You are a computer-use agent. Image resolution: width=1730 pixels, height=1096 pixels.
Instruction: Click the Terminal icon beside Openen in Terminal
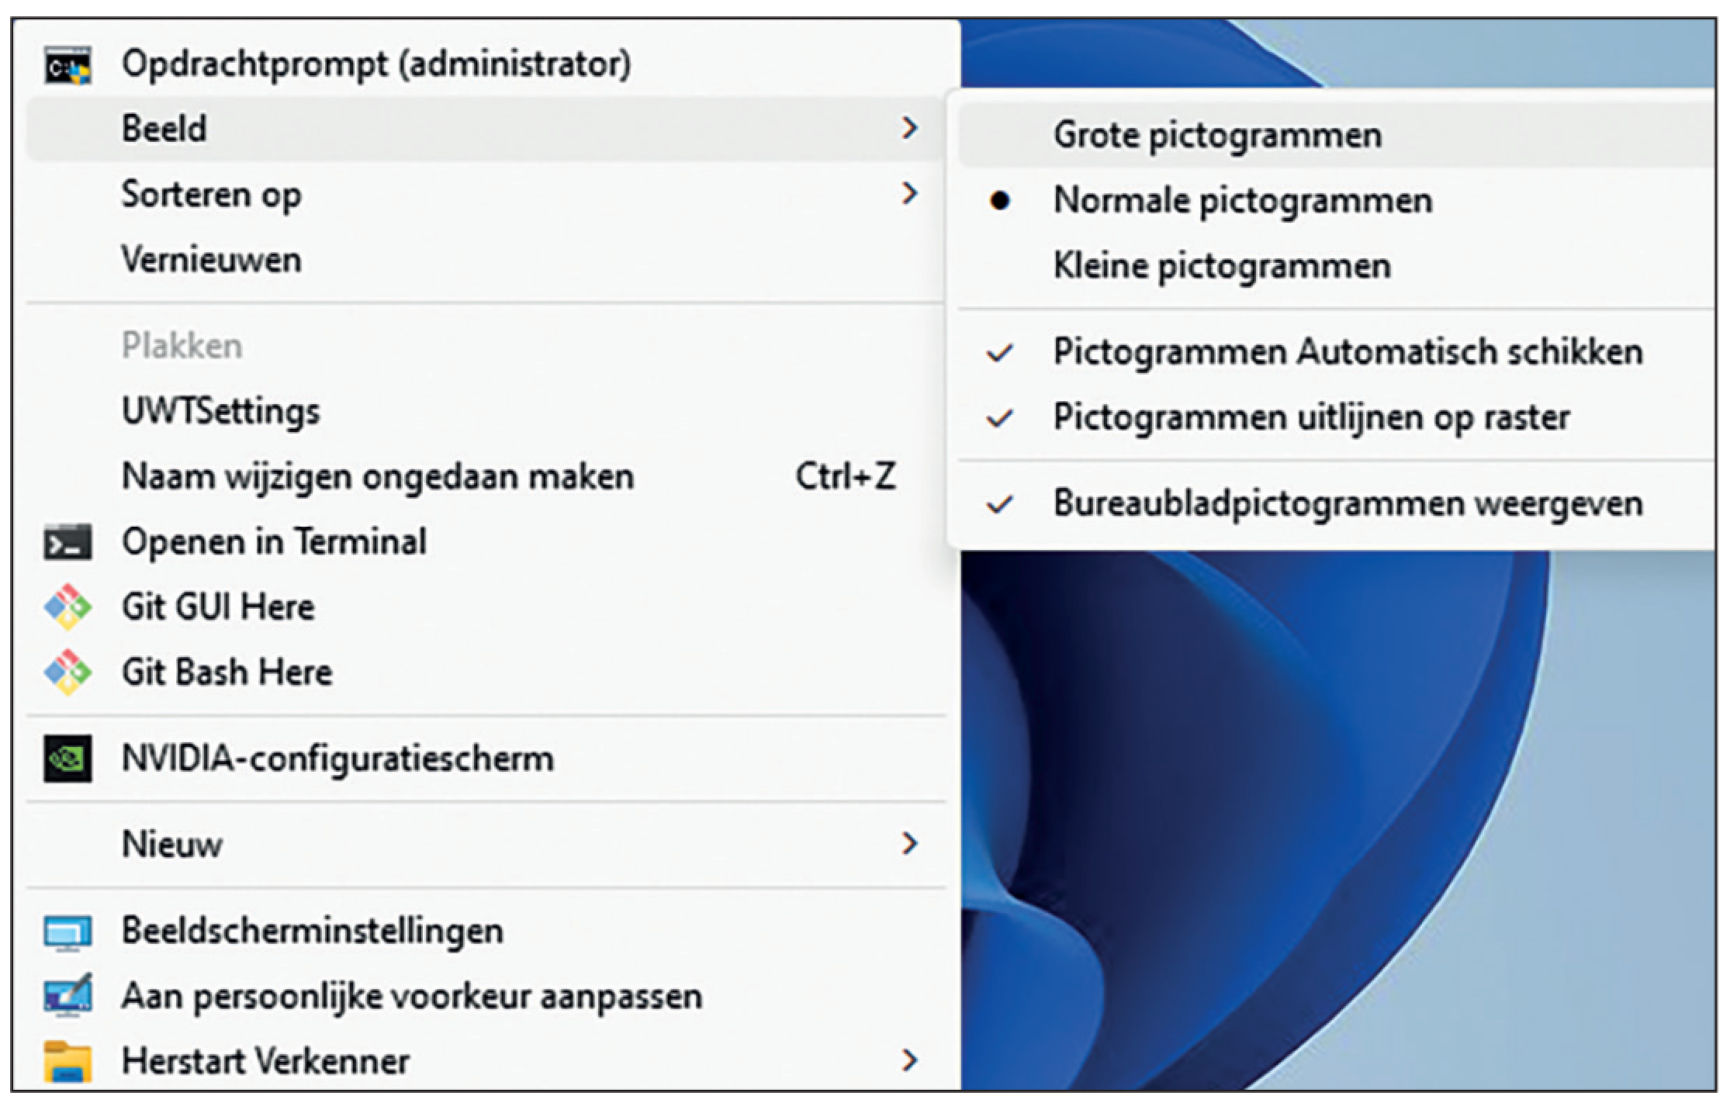[x=67, y=541]
